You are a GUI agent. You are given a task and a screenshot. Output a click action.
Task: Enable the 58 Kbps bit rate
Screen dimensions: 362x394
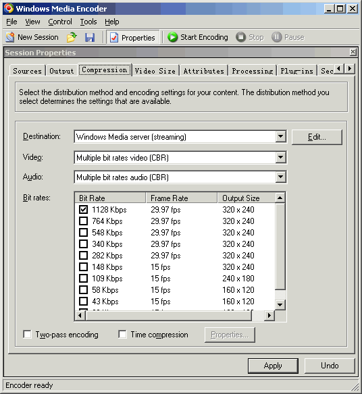tap(84, 290)
